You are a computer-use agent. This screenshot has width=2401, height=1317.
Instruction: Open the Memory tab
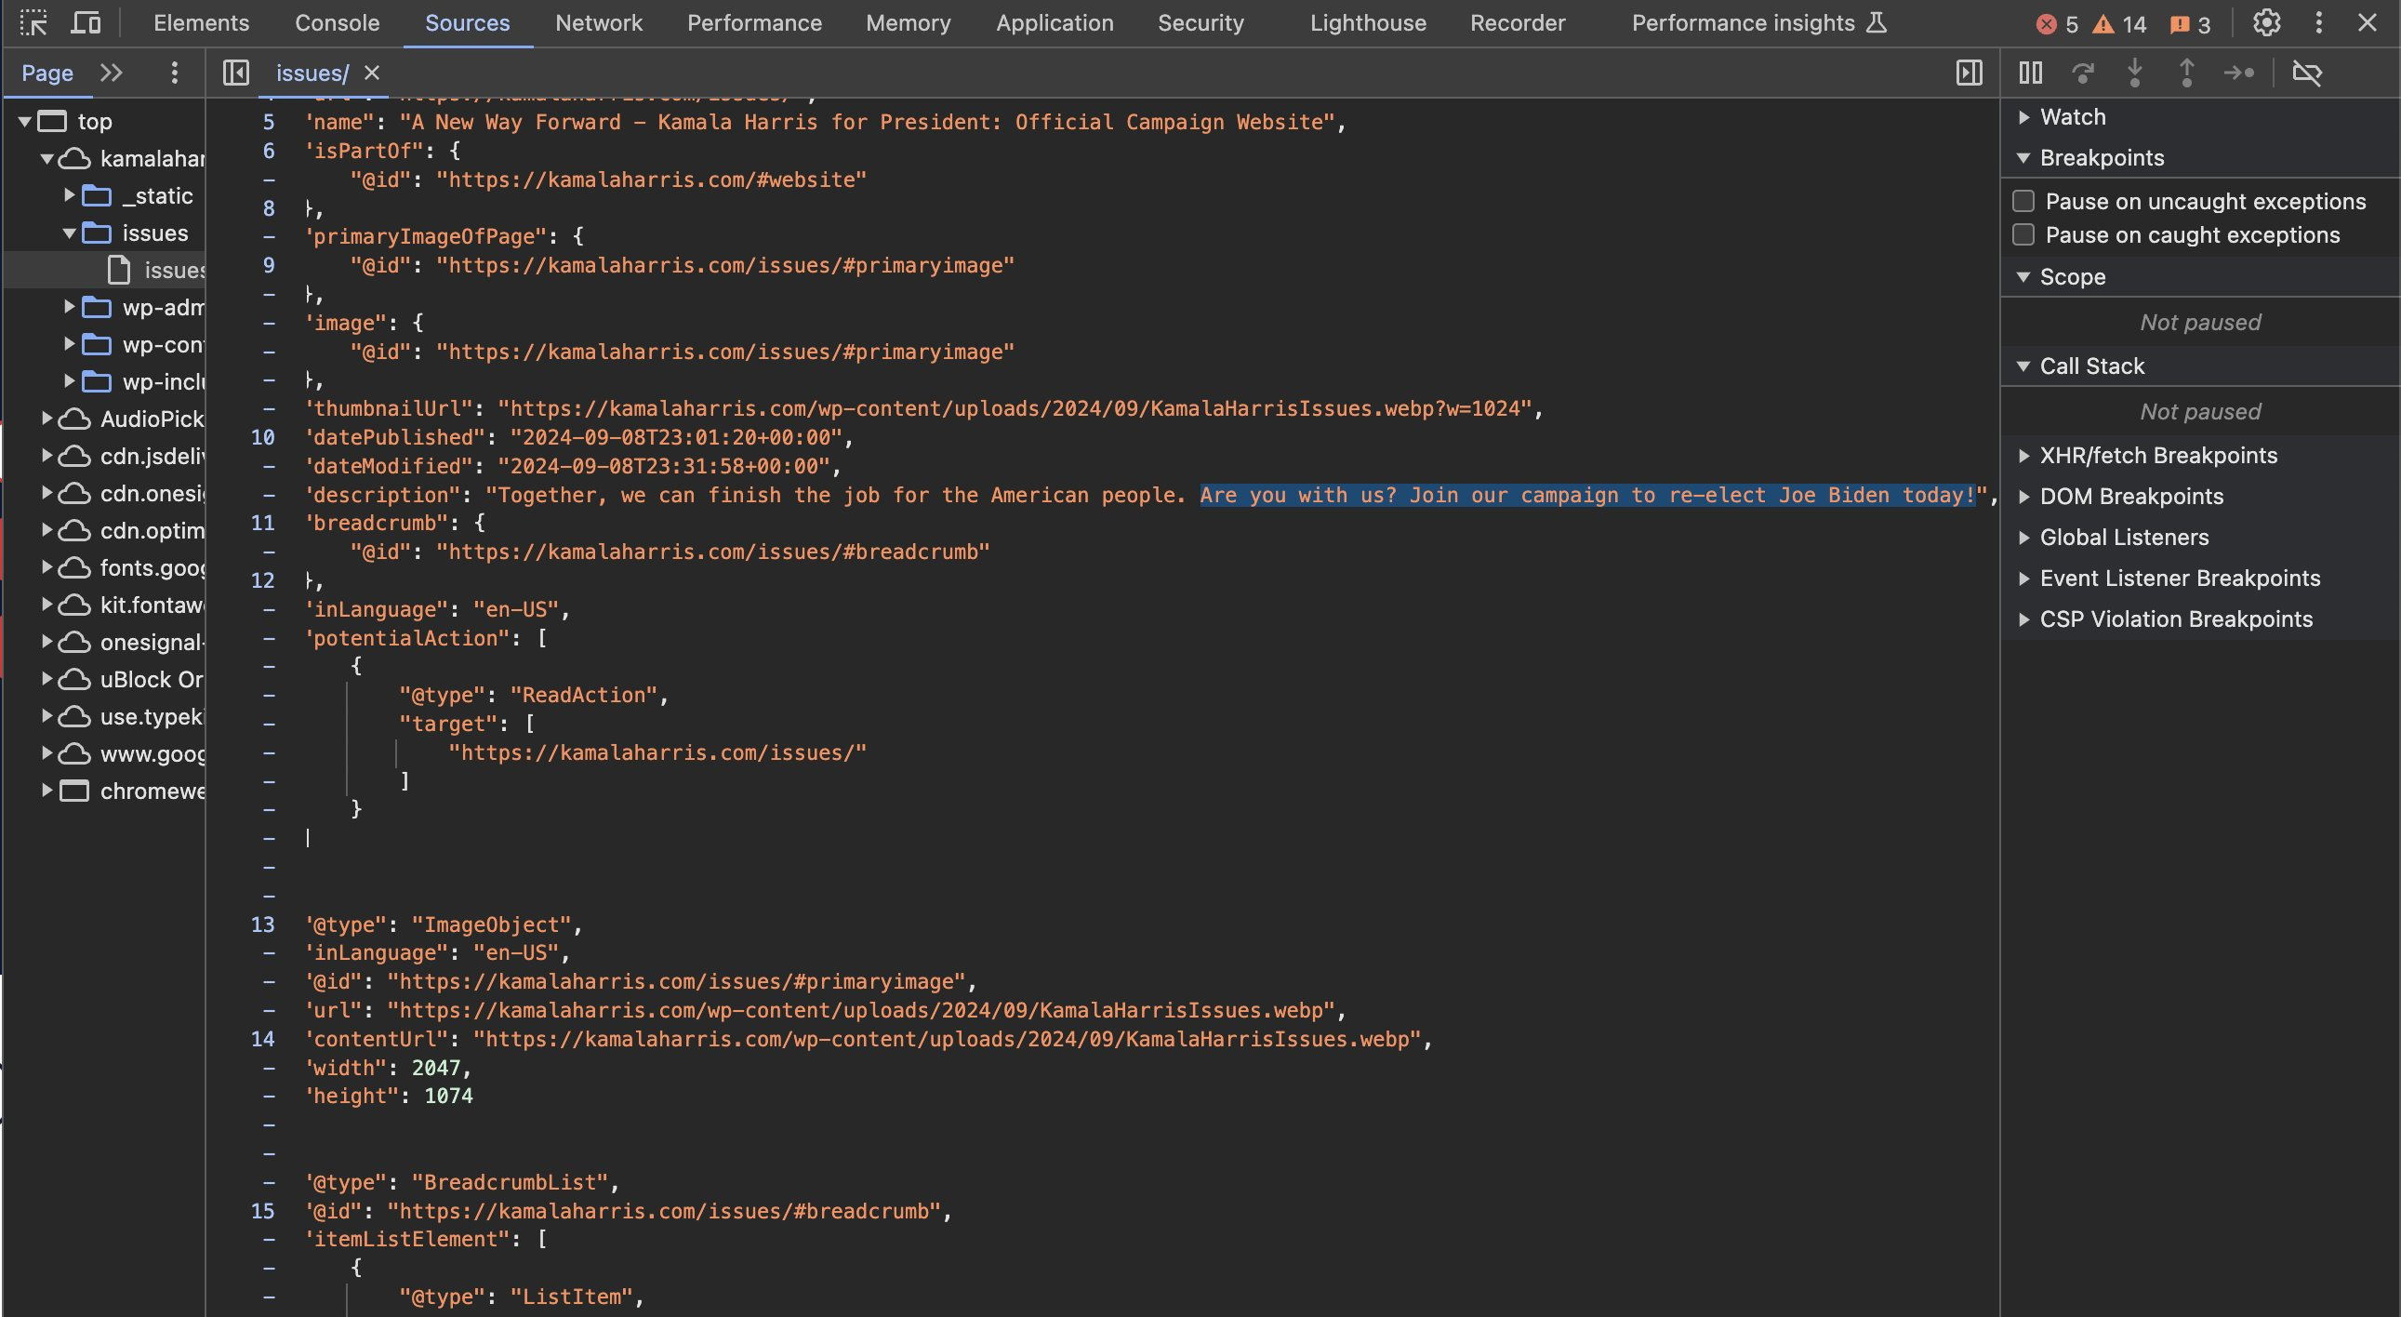point(909,23)
